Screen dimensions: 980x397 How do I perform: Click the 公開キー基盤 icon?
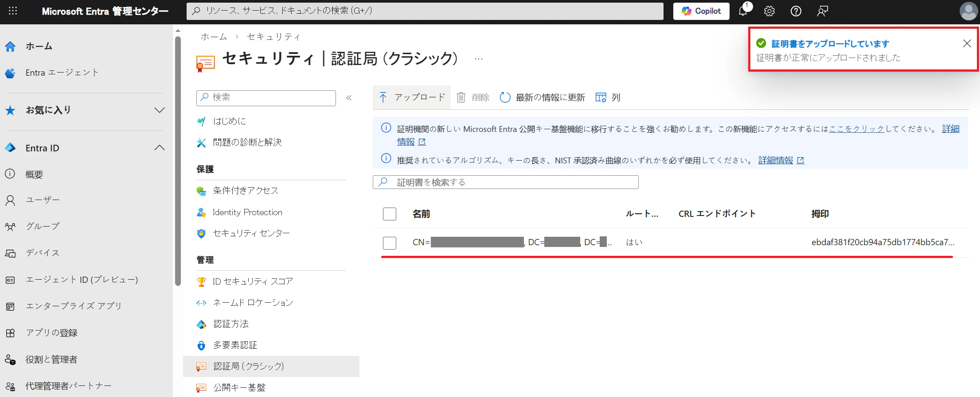tap(201, 388)
